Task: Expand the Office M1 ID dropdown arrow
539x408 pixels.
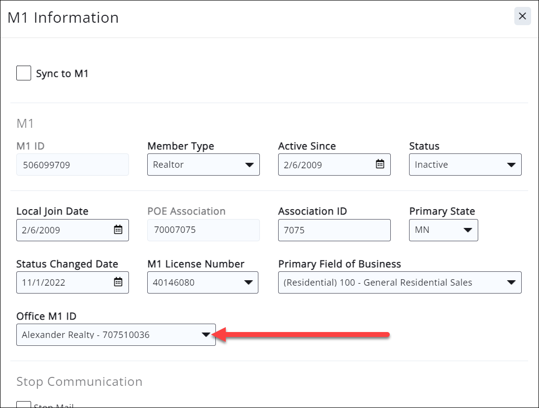Action: pos(206,335)
